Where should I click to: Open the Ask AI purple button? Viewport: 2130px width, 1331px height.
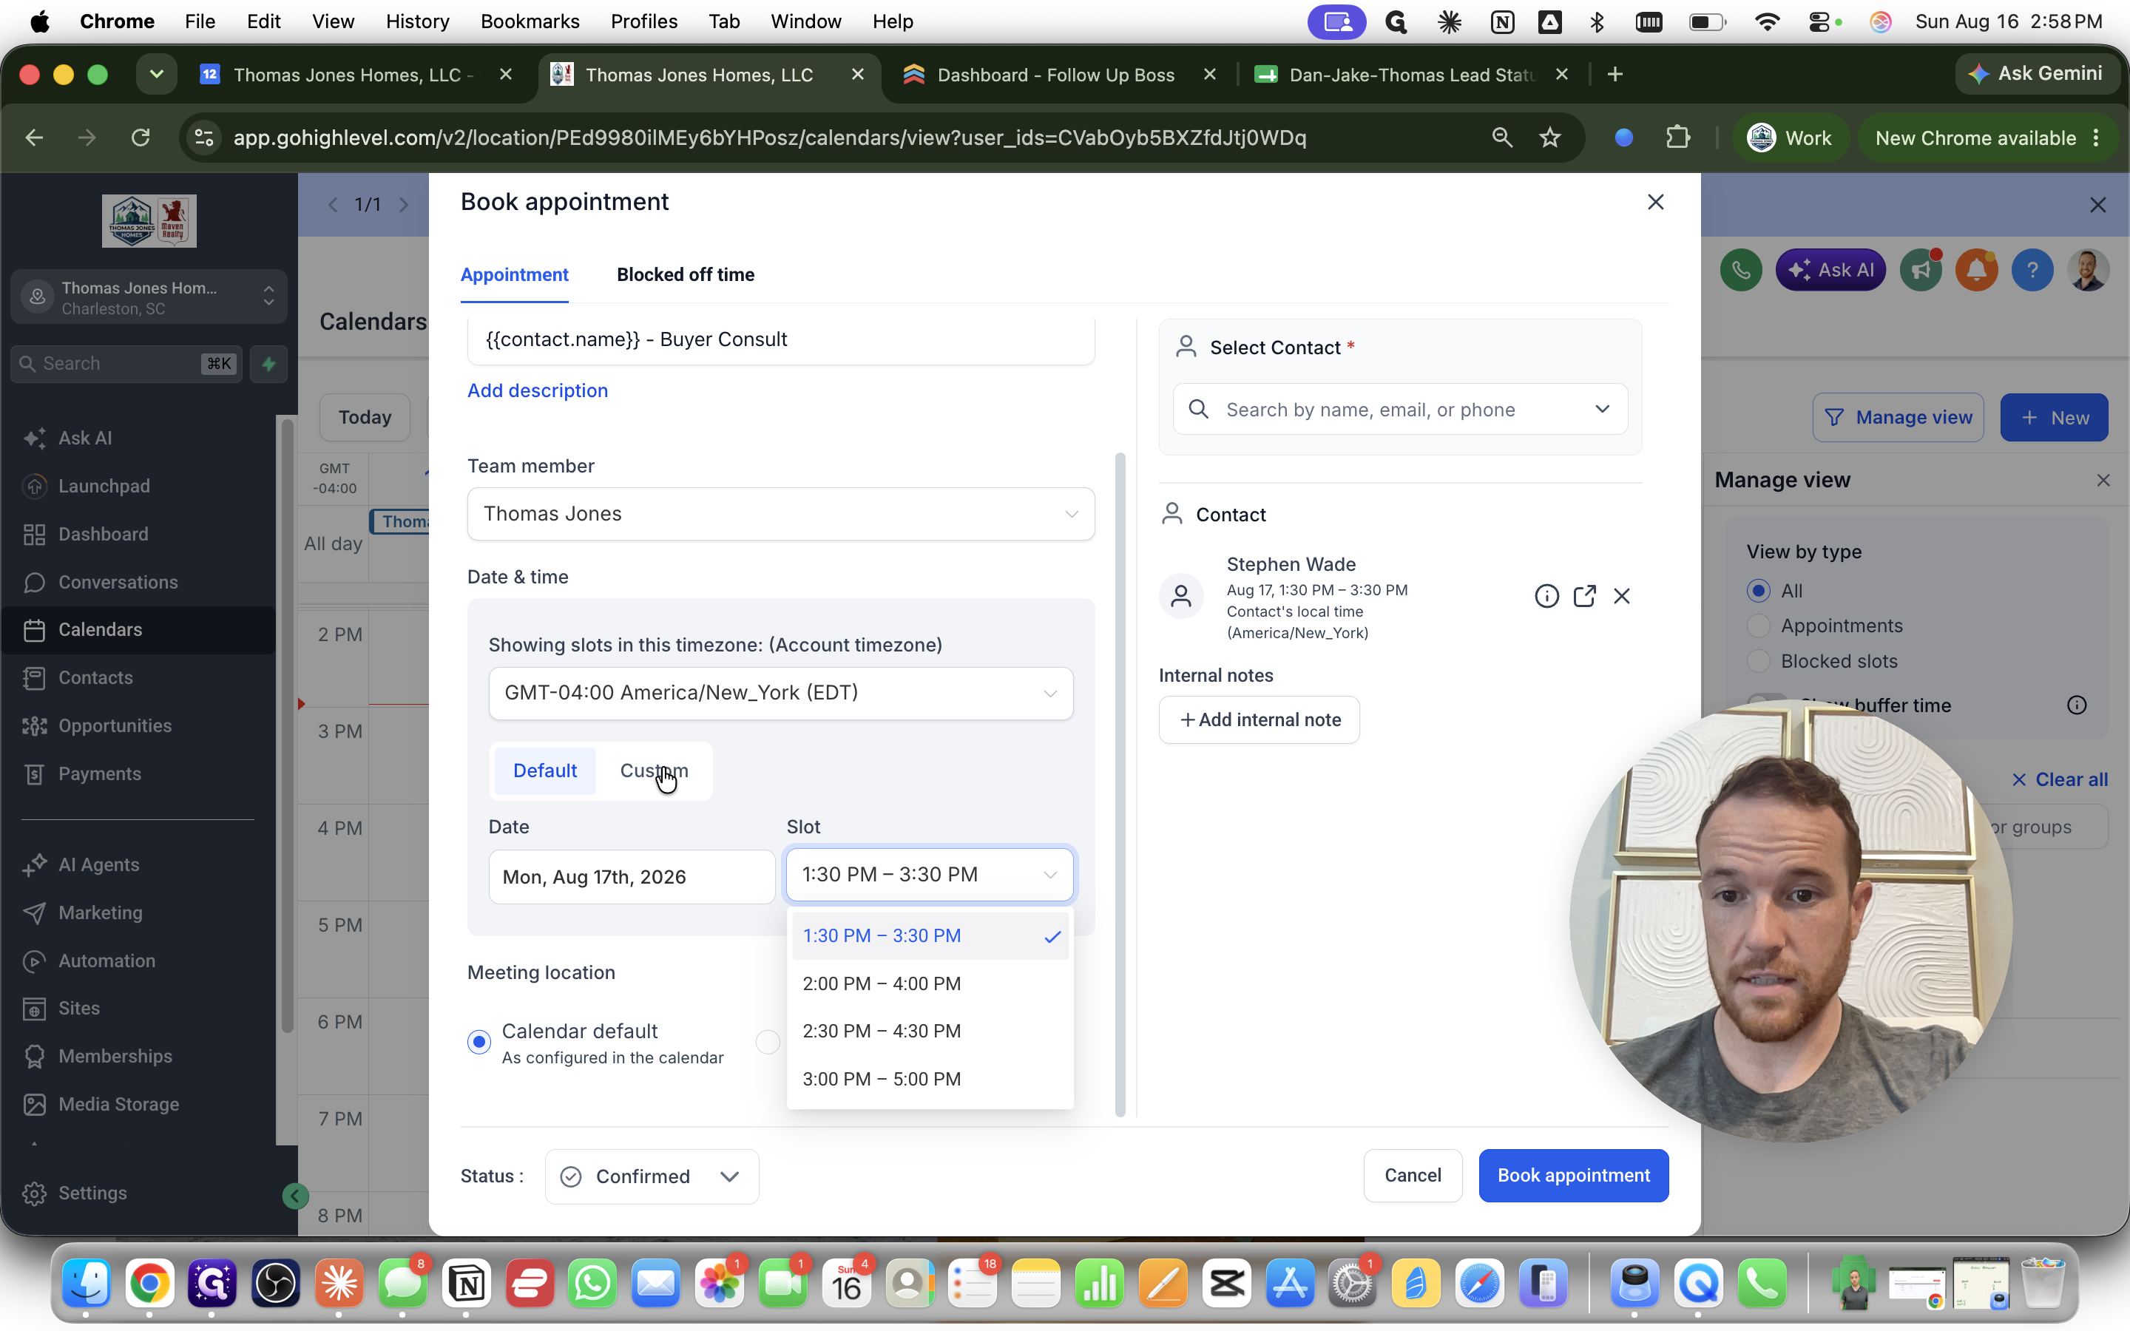point(1830,269)
